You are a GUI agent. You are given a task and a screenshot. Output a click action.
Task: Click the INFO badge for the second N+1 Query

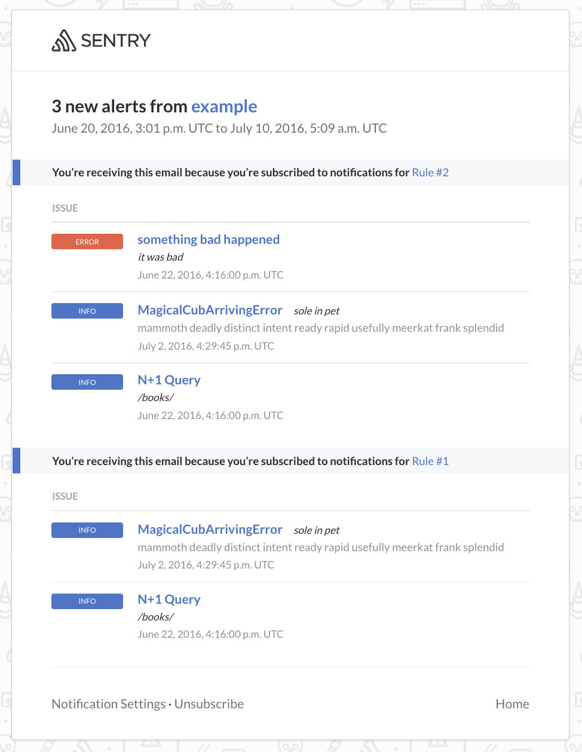point(87,601)
